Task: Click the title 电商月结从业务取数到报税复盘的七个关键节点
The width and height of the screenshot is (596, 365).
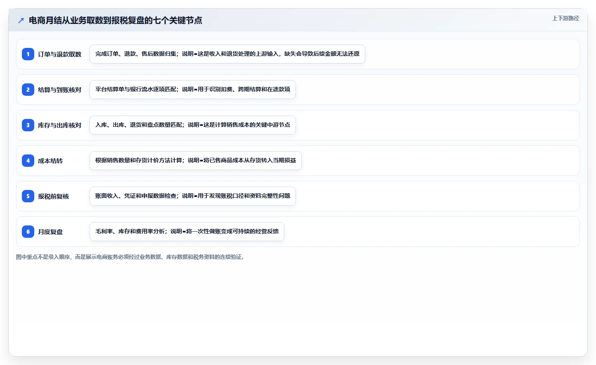Action: point(116,20)
